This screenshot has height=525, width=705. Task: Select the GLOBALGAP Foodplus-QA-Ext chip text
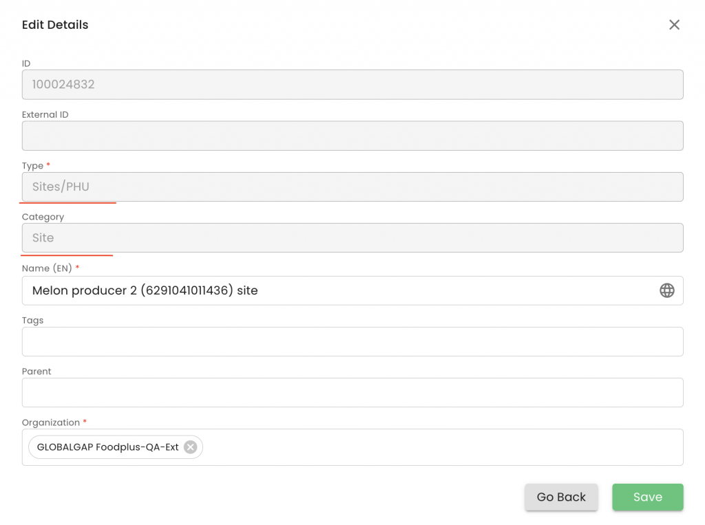108,447
